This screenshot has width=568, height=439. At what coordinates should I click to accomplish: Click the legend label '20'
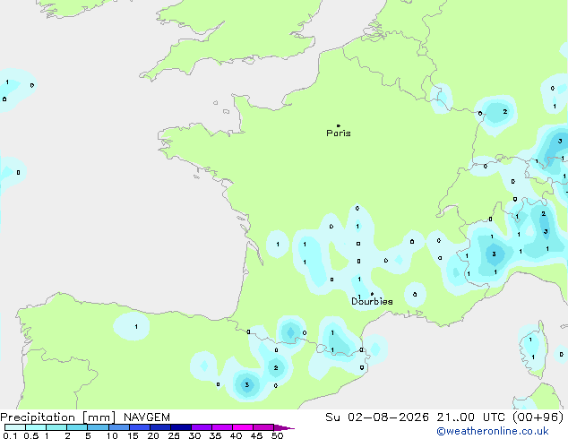pyautogui.click(x=153, y=435)
